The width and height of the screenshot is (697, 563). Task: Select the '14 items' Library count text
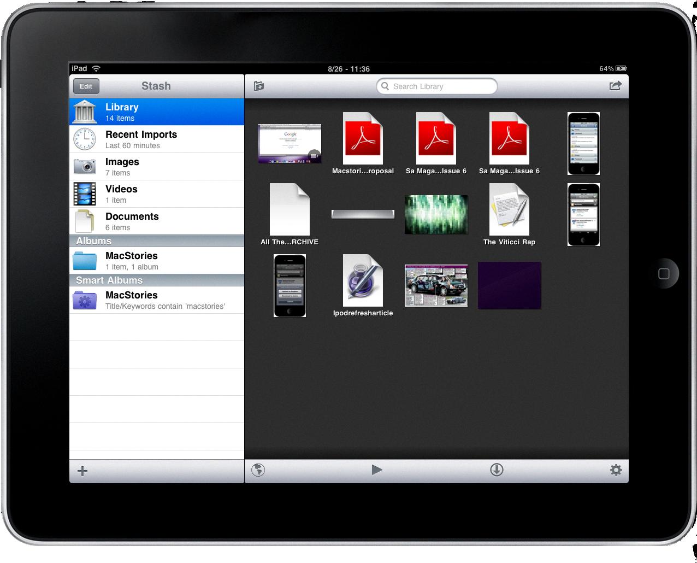click(x=120, y=118)
